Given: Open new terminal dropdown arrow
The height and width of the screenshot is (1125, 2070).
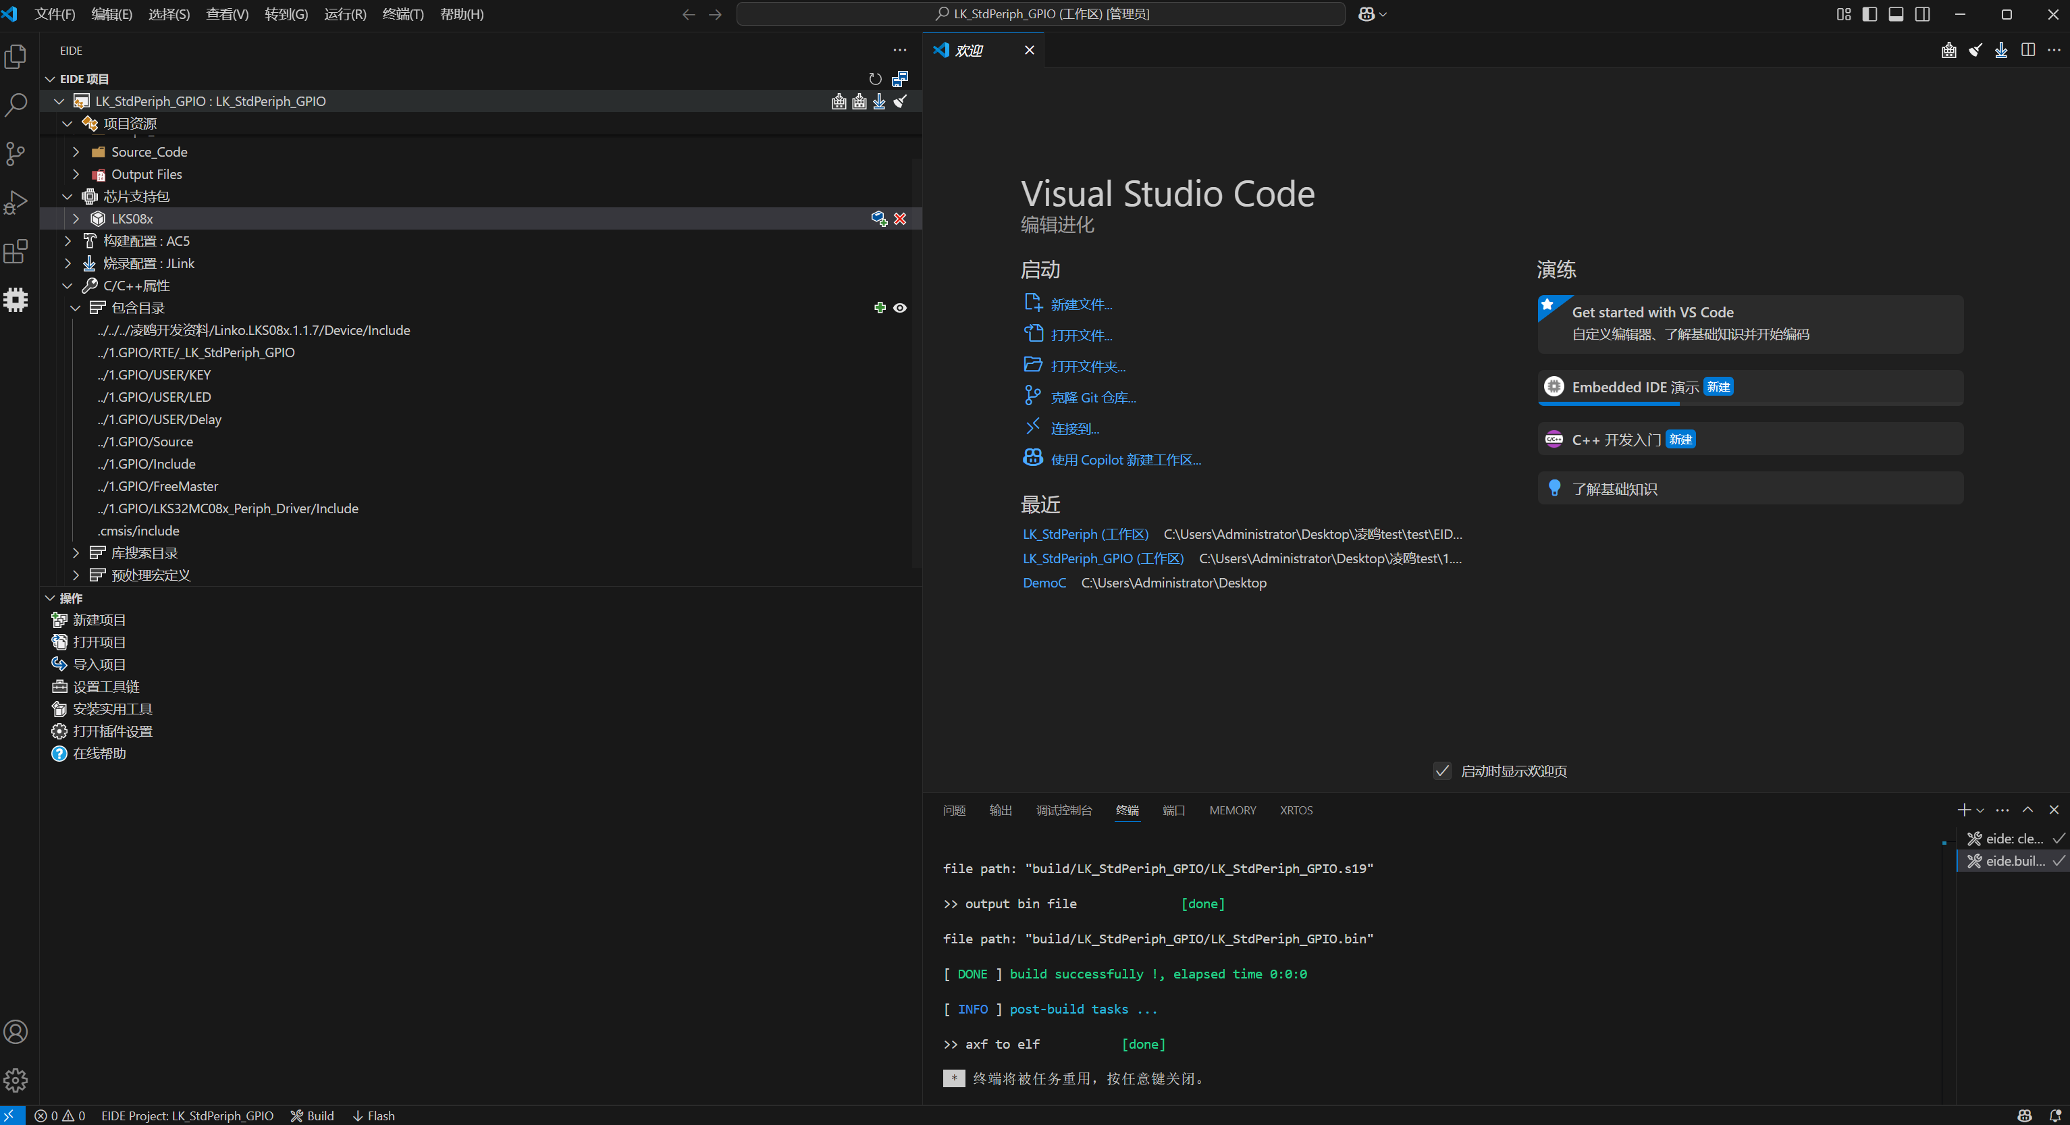Looking at the screenshot, I should coord(1980,810).
